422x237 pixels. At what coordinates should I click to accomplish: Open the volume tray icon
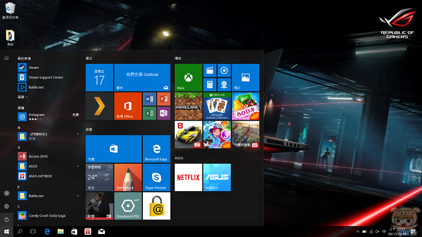tap(377, 232)
